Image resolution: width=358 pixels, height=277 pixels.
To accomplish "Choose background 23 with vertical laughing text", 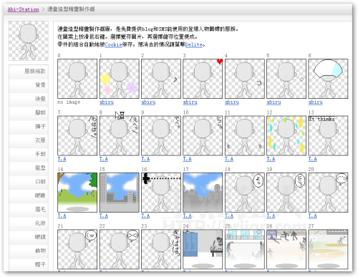I will click(x=161, y=249).
